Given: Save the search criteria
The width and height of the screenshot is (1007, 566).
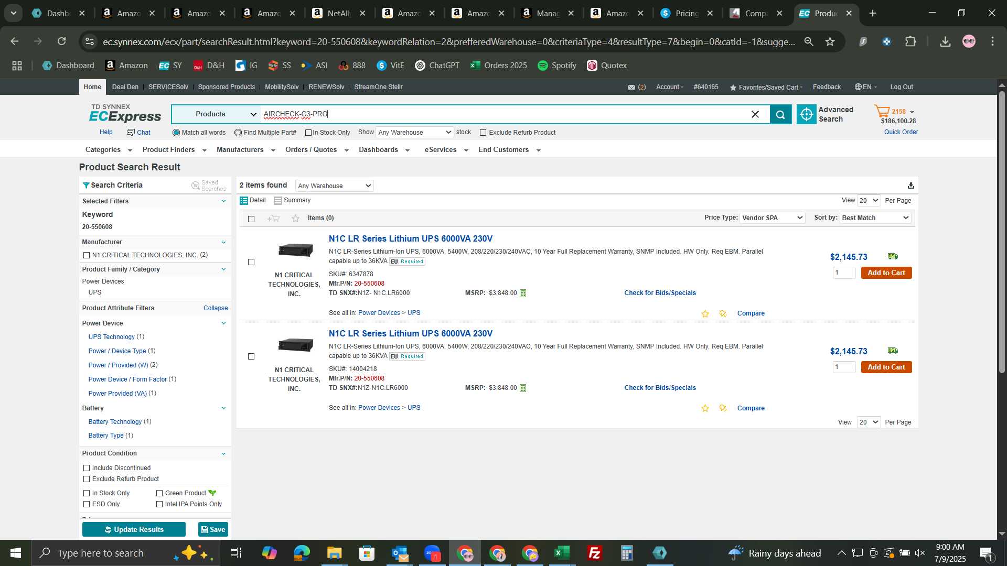Looking at the screenshot, I should [x=213, y=530].
